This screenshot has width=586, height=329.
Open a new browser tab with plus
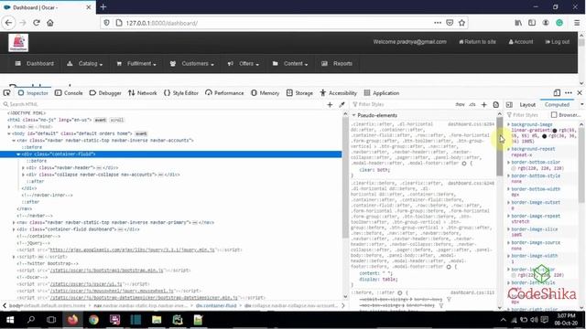point(103,7)
